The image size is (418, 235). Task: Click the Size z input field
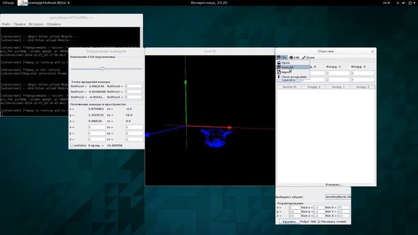319,216
